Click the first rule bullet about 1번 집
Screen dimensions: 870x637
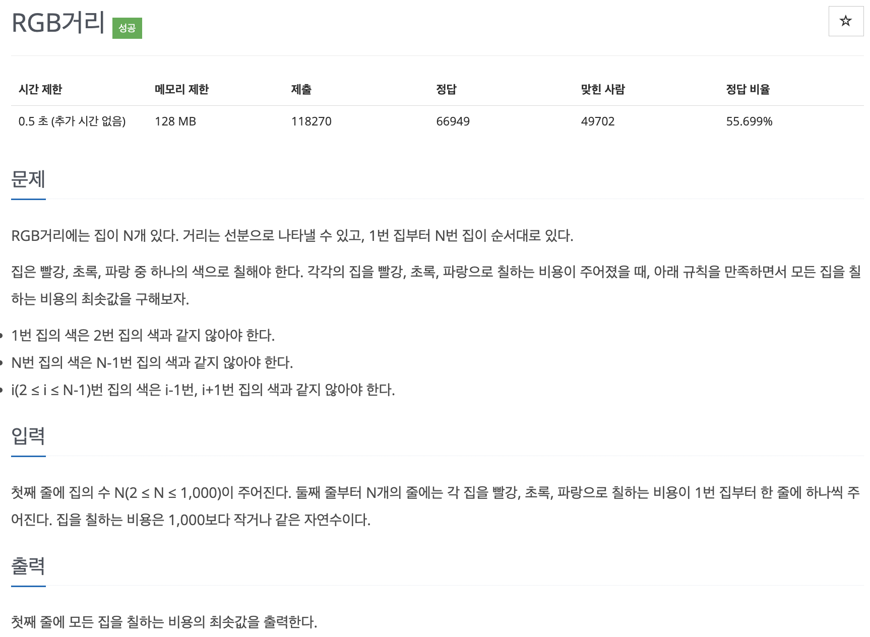coord(143,335)
